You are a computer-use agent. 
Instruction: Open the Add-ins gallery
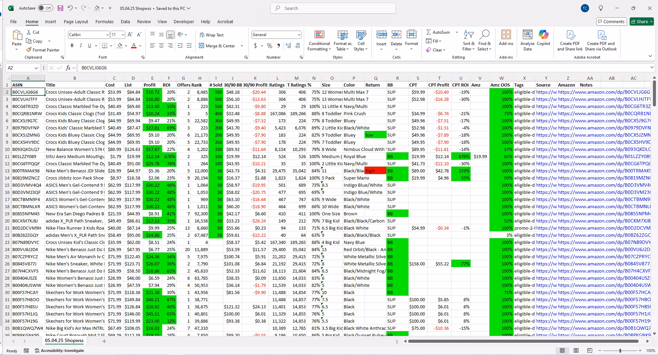[506, 38]
